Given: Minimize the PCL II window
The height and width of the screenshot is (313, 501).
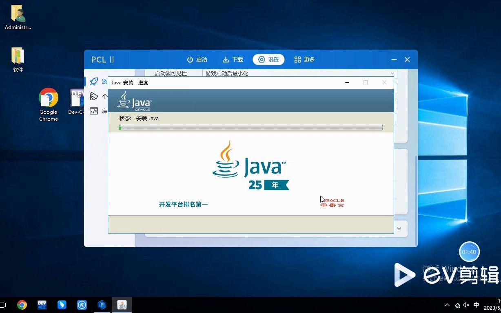Looking at the screenshot, I should tap(394, 60).
